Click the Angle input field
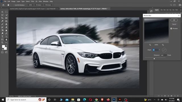182x102 pixels. coord(155,50)
